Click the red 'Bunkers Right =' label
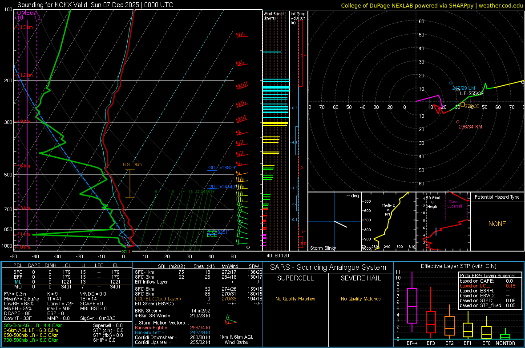 coord(151,328)
